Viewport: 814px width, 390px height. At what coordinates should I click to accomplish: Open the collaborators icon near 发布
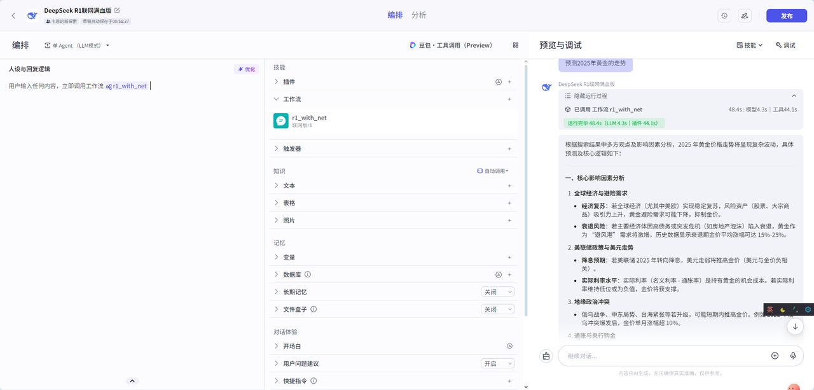click(745, 16)
